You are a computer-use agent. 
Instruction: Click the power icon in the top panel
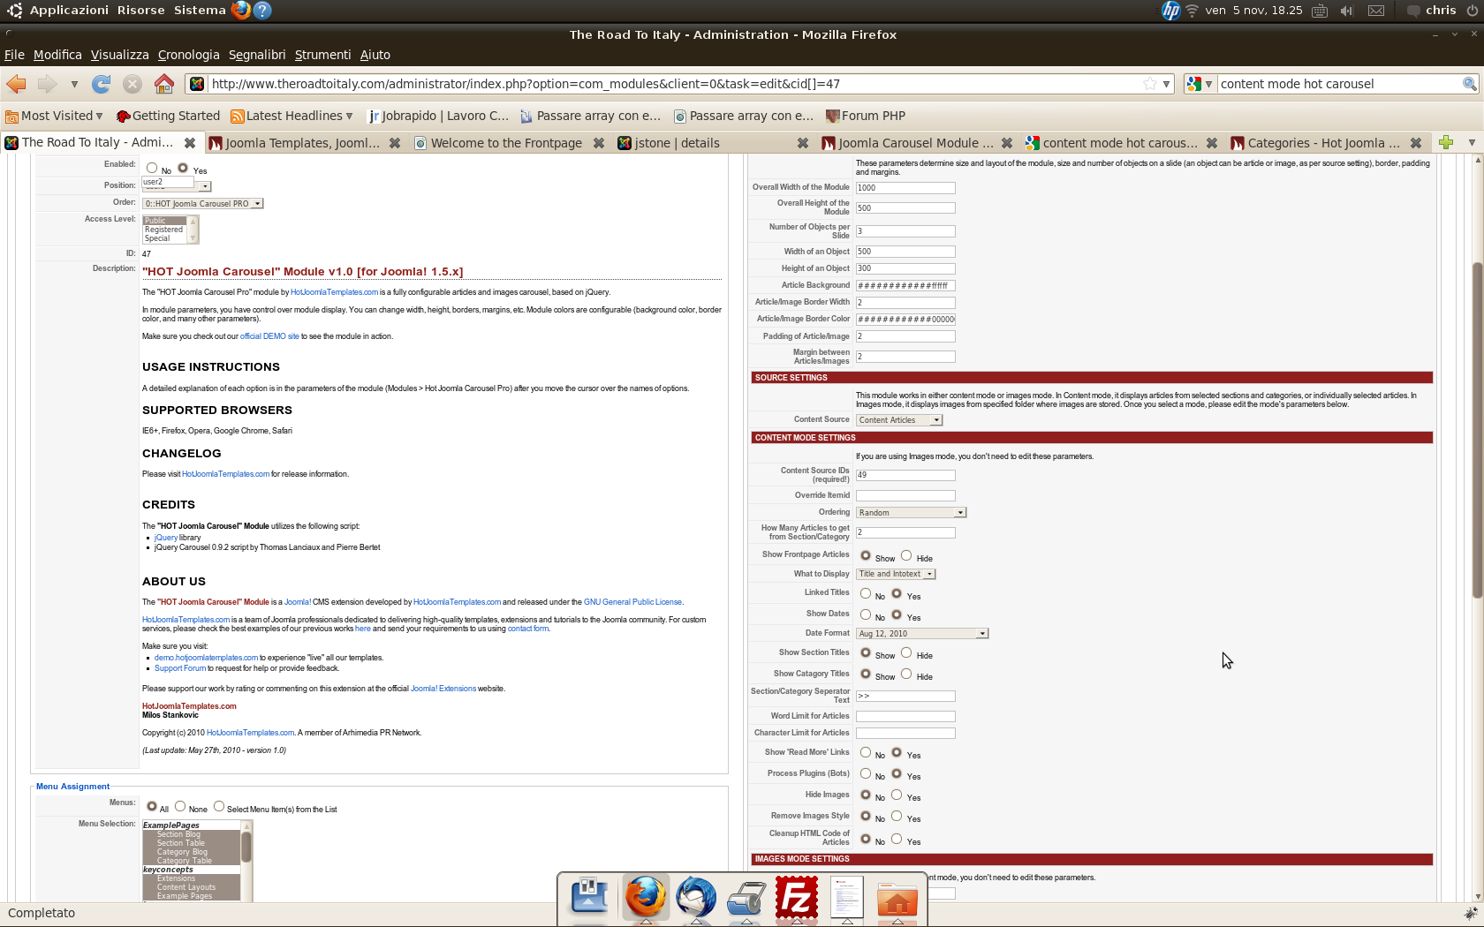pos(1471,11)
